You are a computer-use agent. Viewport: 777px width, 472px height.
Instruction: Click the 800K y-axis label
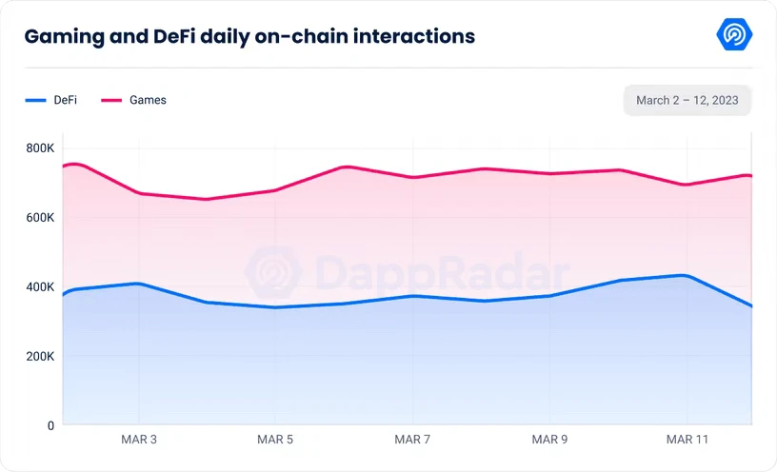pos(40,148)
